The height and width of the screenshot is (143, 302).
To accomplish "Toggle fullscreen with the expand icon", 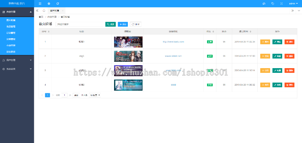I will click(282, 3).
